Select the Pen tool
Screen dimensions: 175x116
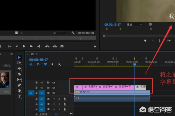(19, 85)
